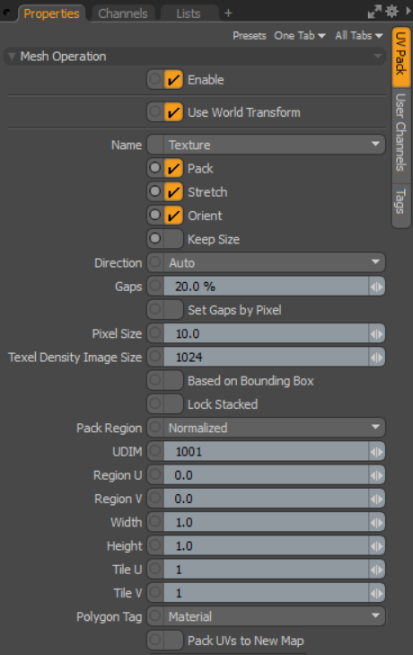Screen dimensions: 413x655
Task: Click the Texel Density Image Size field
Action: tap(266, 358)
